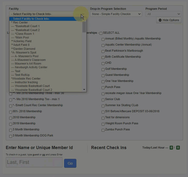Screen dimensions: 188x177
Task: Click the facility list scrollbar down arrow
Action: 84,90
